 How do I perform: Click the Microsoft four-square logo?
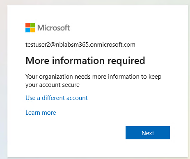pos(30,27)
